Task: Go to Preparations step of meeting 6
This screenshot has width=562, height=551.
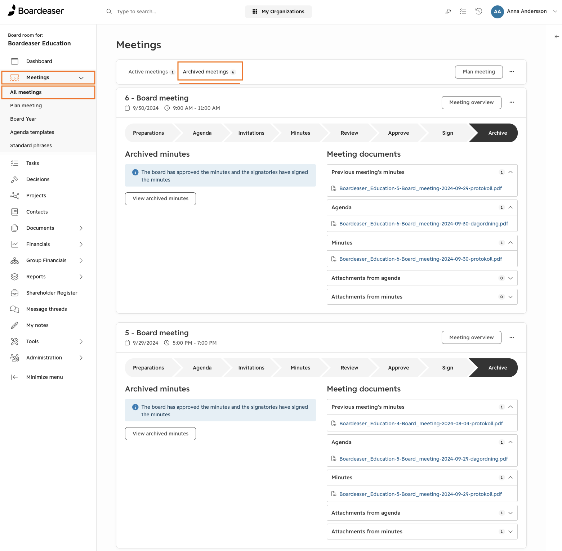Action: [148, 133]
